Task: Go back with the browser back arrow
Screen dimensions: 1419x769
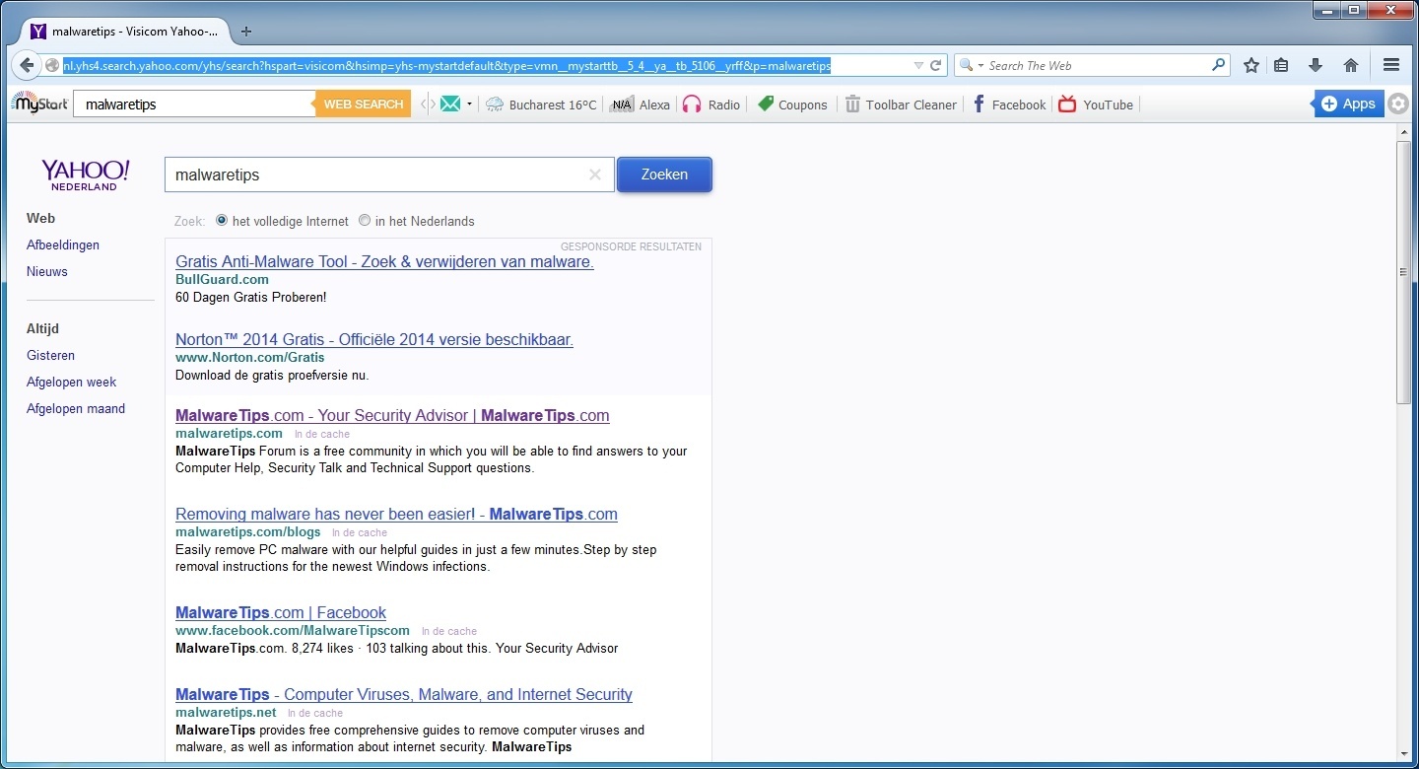Action: (x=27, y=65)
